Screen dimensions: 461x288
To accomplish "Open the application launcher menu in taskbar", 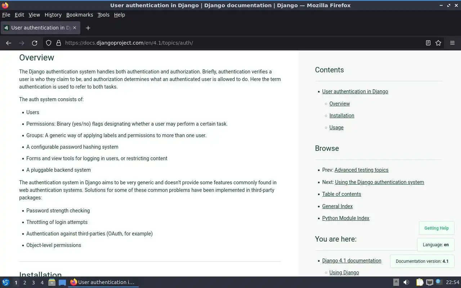I will (x=6, y=282).
